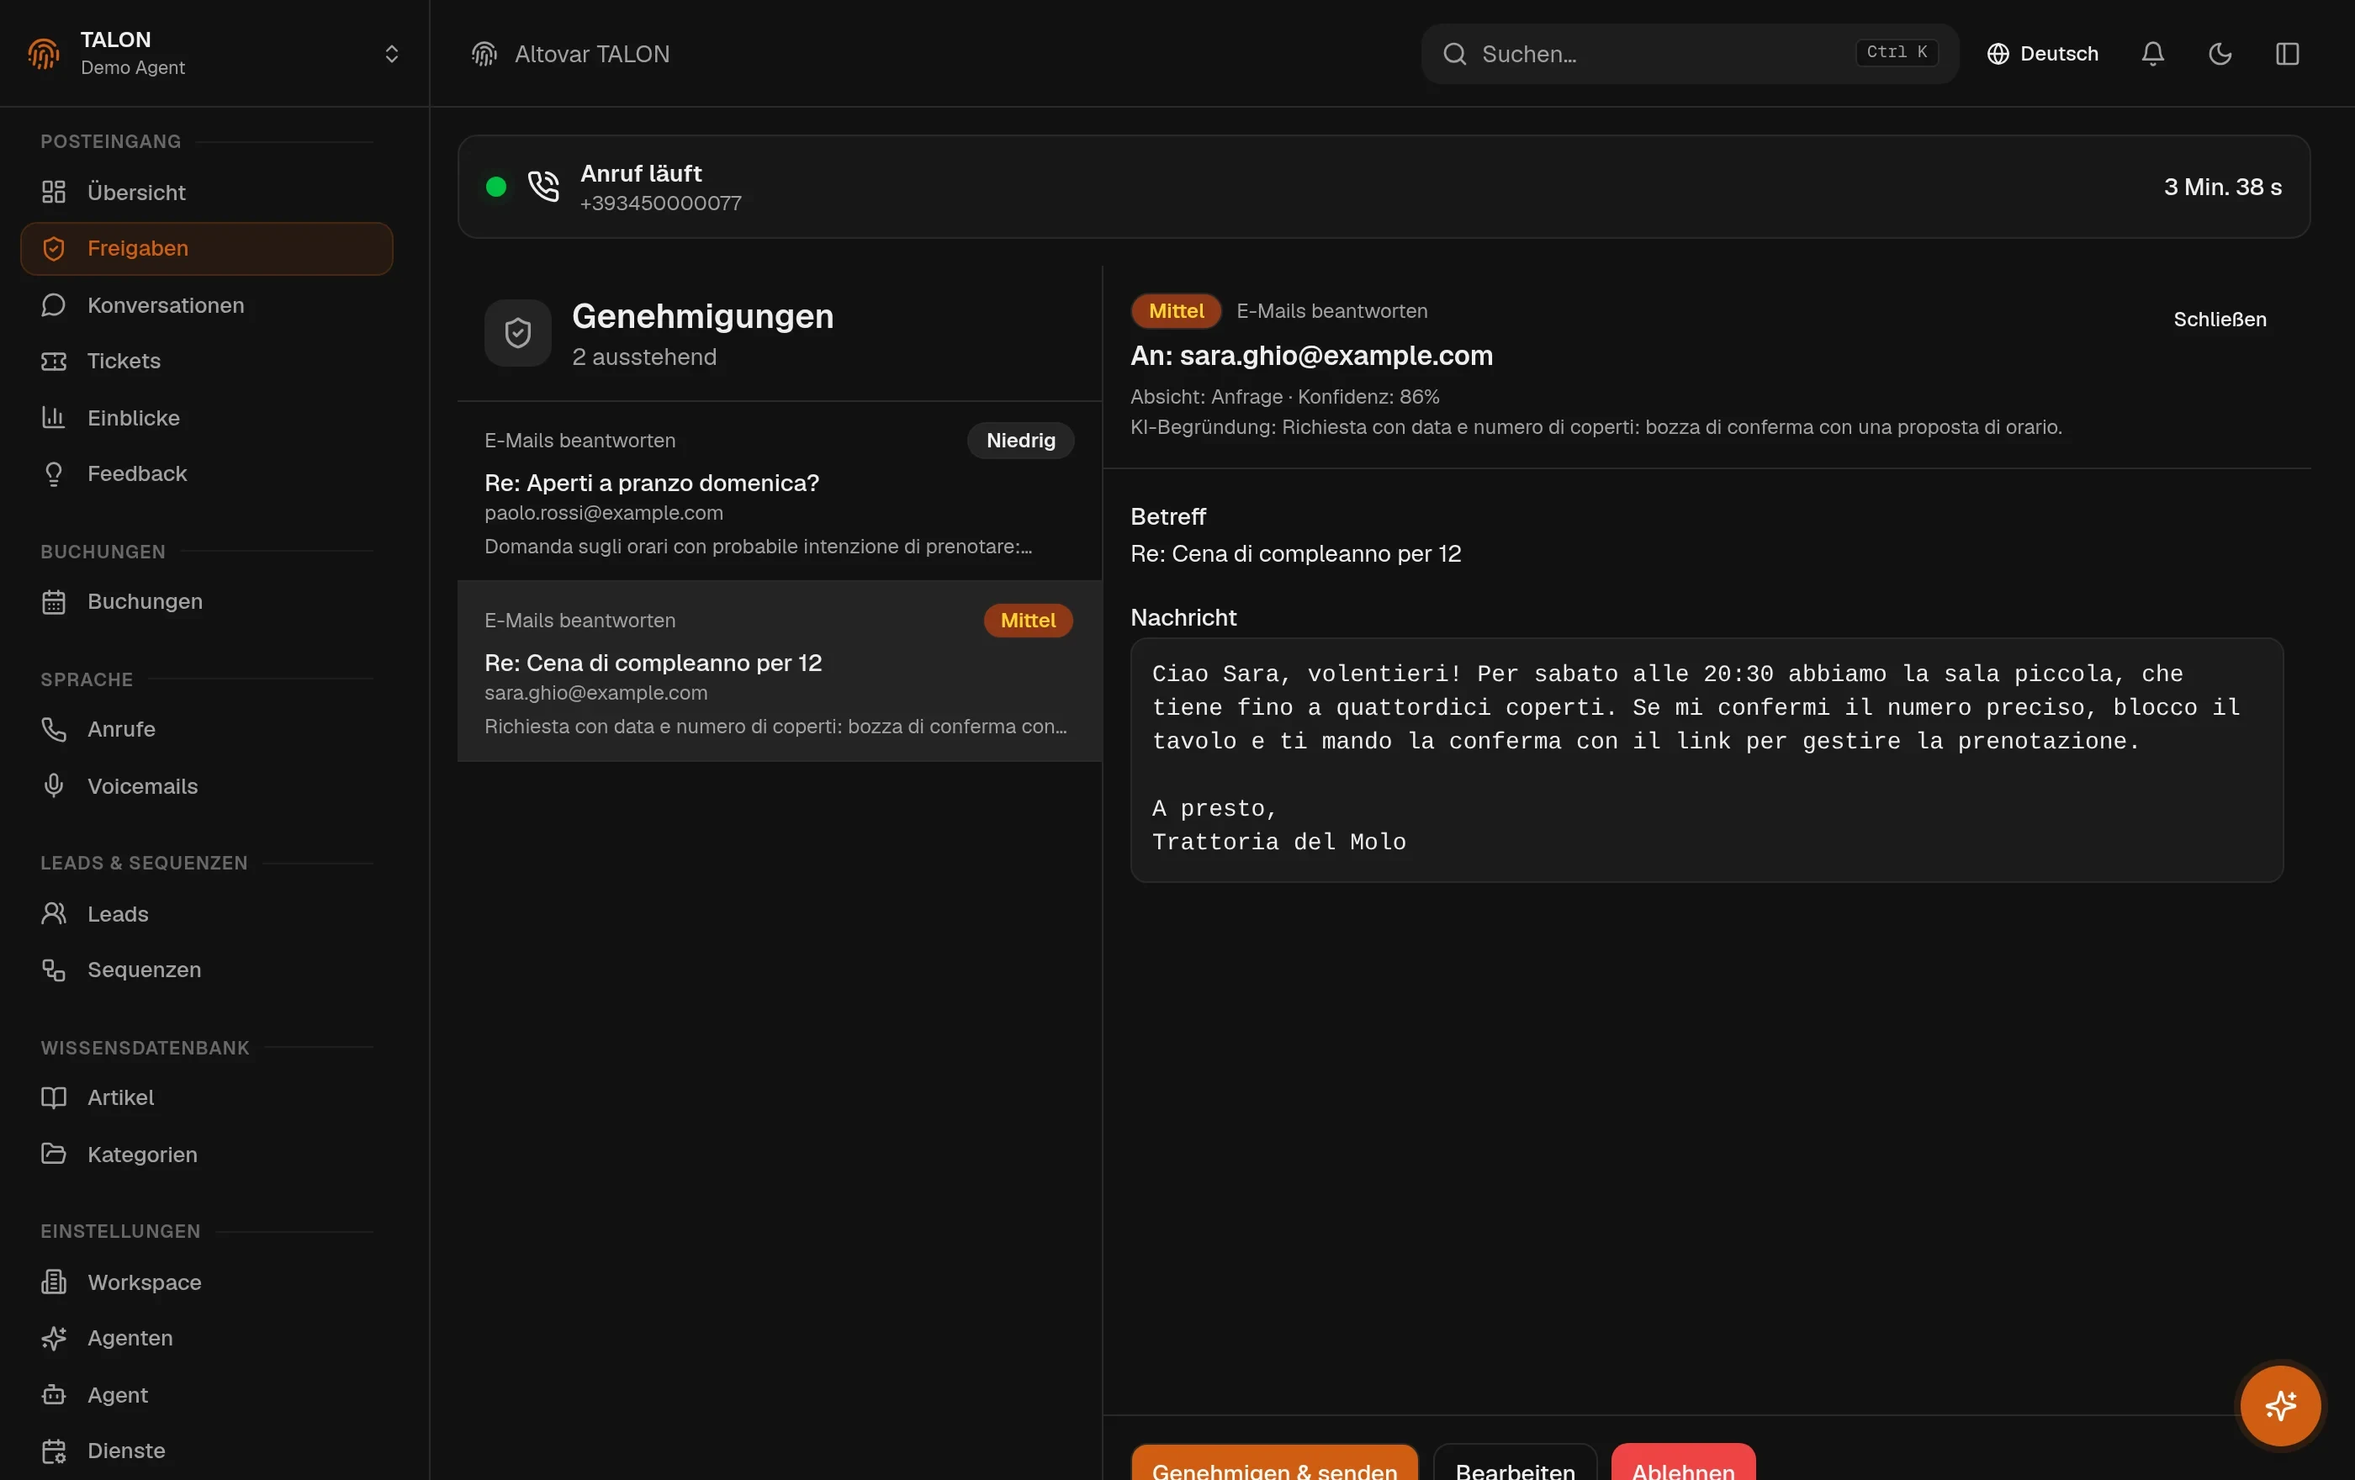Open Workspace settings
The image size is (2355, 1480).
click(206, 1282)
